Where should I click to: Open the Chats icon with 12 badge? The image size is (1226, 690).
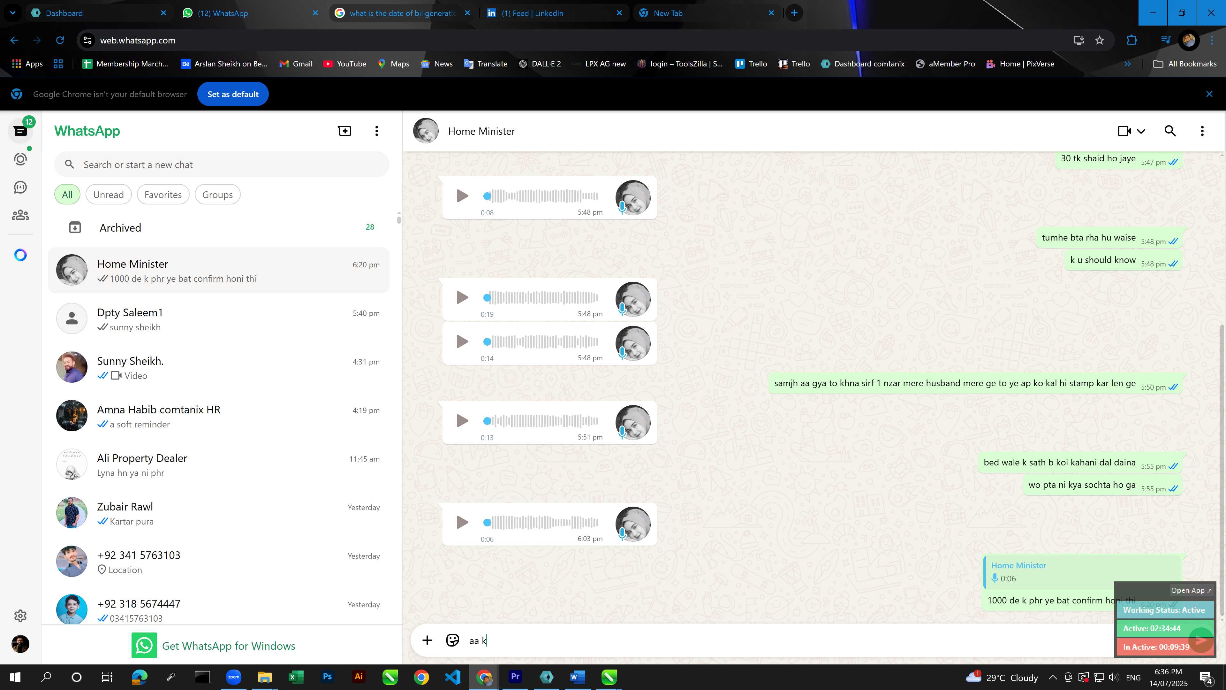pos(20,130)
